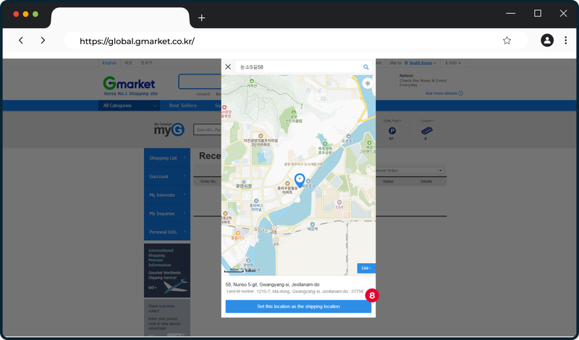Click the 중마버스터미널 marker on map
This screenshot has width=579, height=340.
click(256, 205)
